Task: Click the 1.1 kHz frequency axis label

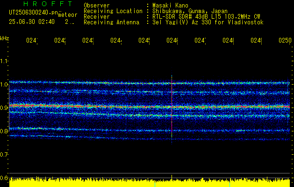Action: pyautogui.click(x=4, y=61)
